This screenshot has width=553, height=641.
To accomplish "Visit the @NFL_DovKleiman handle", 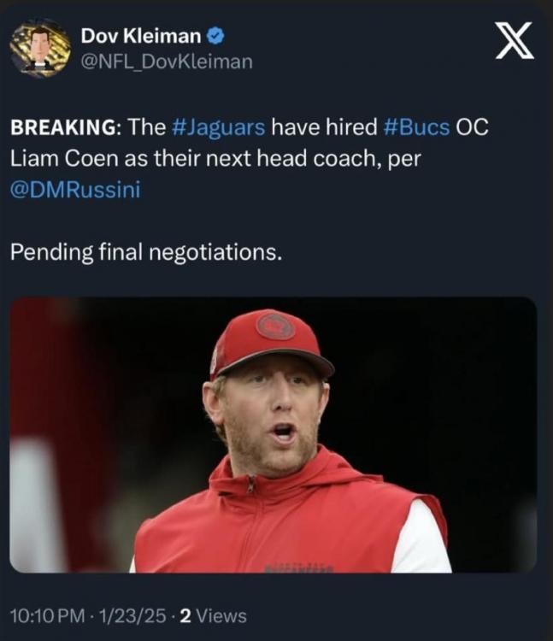I will click(x=167, y=62).
